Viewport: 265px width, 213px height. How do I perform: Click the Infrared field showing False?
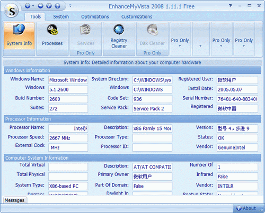[x=237, y=177]
